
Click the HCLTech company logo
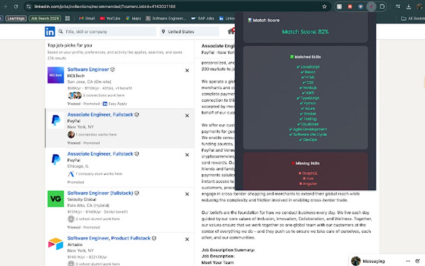pyautogui.click(x=55, y=75)
